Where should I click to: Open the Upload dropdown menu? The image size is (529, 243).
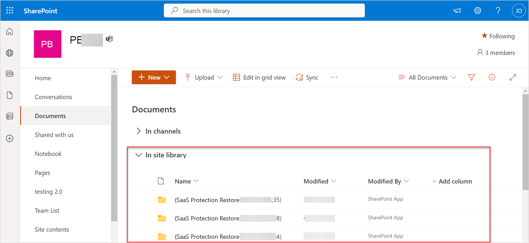pyautogui.click(x=204, y=78)
